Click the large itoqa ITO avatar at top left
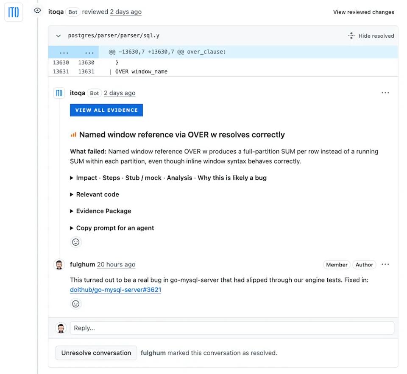The width and height of the screenshot is (407, 374). (x=14, y=12)
